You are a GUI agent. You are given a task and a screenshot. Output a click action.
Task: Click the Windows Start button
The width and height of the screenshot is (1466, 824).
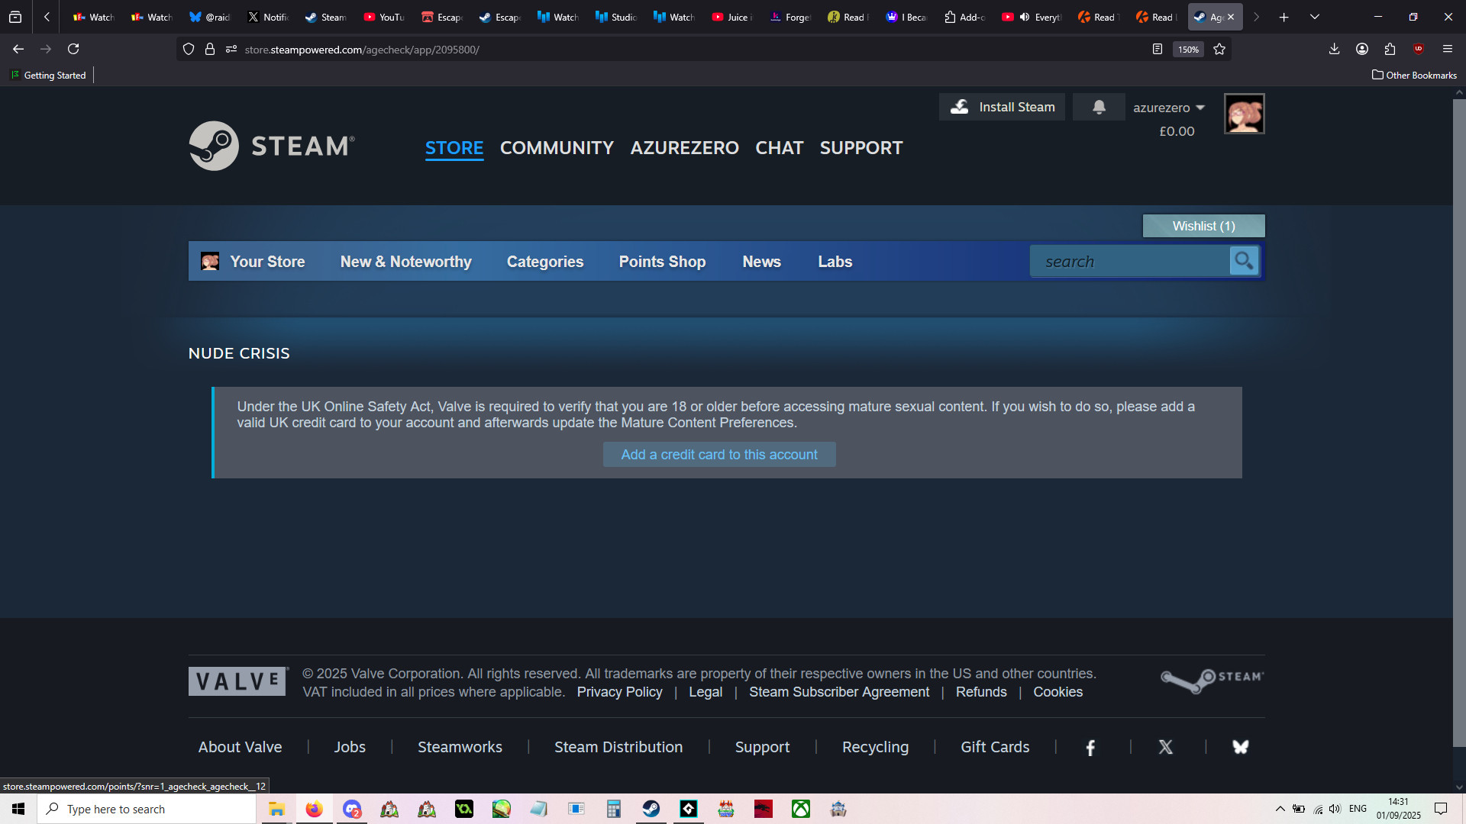coord(18,809)
